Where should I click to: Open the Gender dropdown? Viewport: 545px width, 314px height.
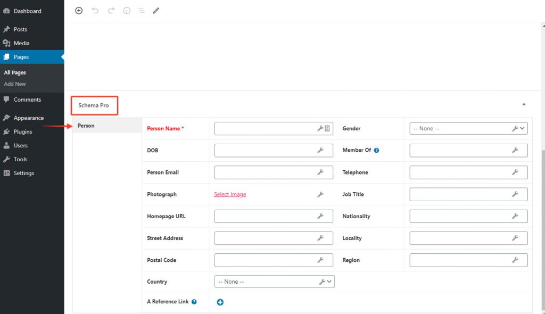[468, 129]
